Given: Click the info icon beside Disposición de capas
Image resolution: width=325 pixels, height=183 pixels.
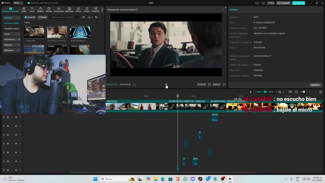Looking at the screenshot, I should click(250, 42).
